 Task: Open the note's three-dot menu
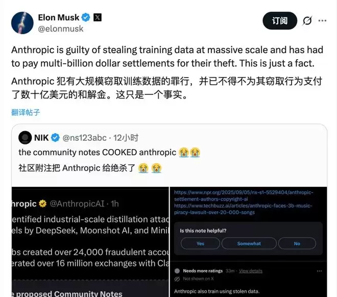pos(319,271)
